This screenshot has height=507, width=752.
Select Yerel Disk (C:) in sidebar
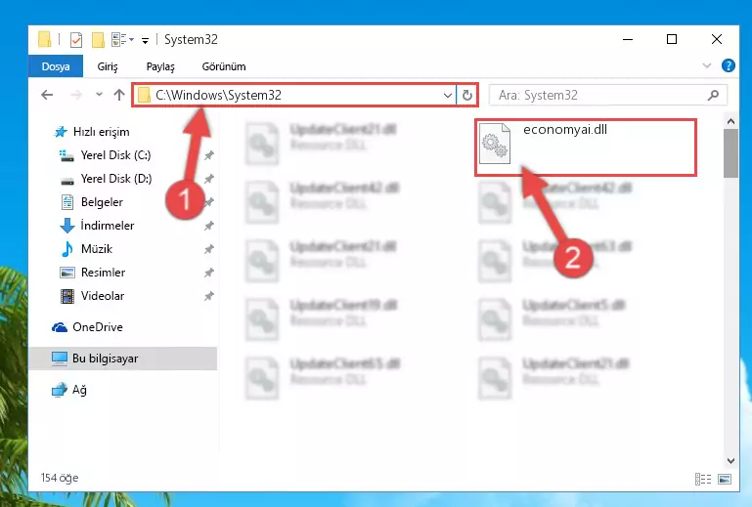click(x=114, y=155)
